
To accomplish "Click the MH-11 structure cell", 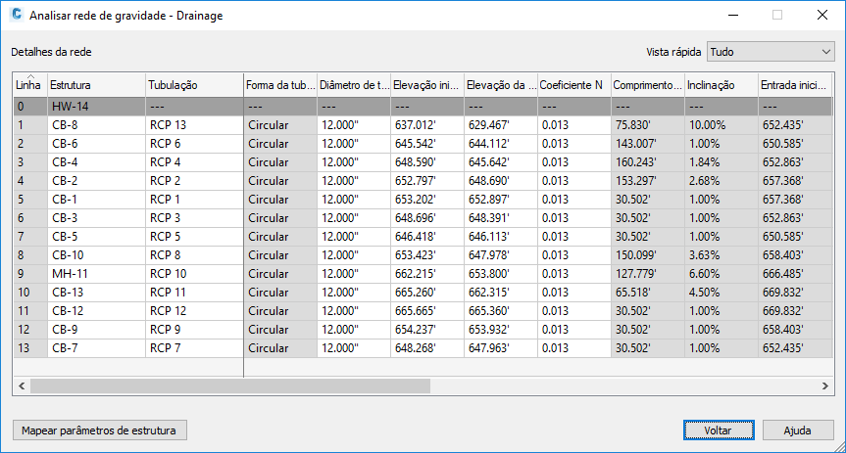I will (96, 273).
